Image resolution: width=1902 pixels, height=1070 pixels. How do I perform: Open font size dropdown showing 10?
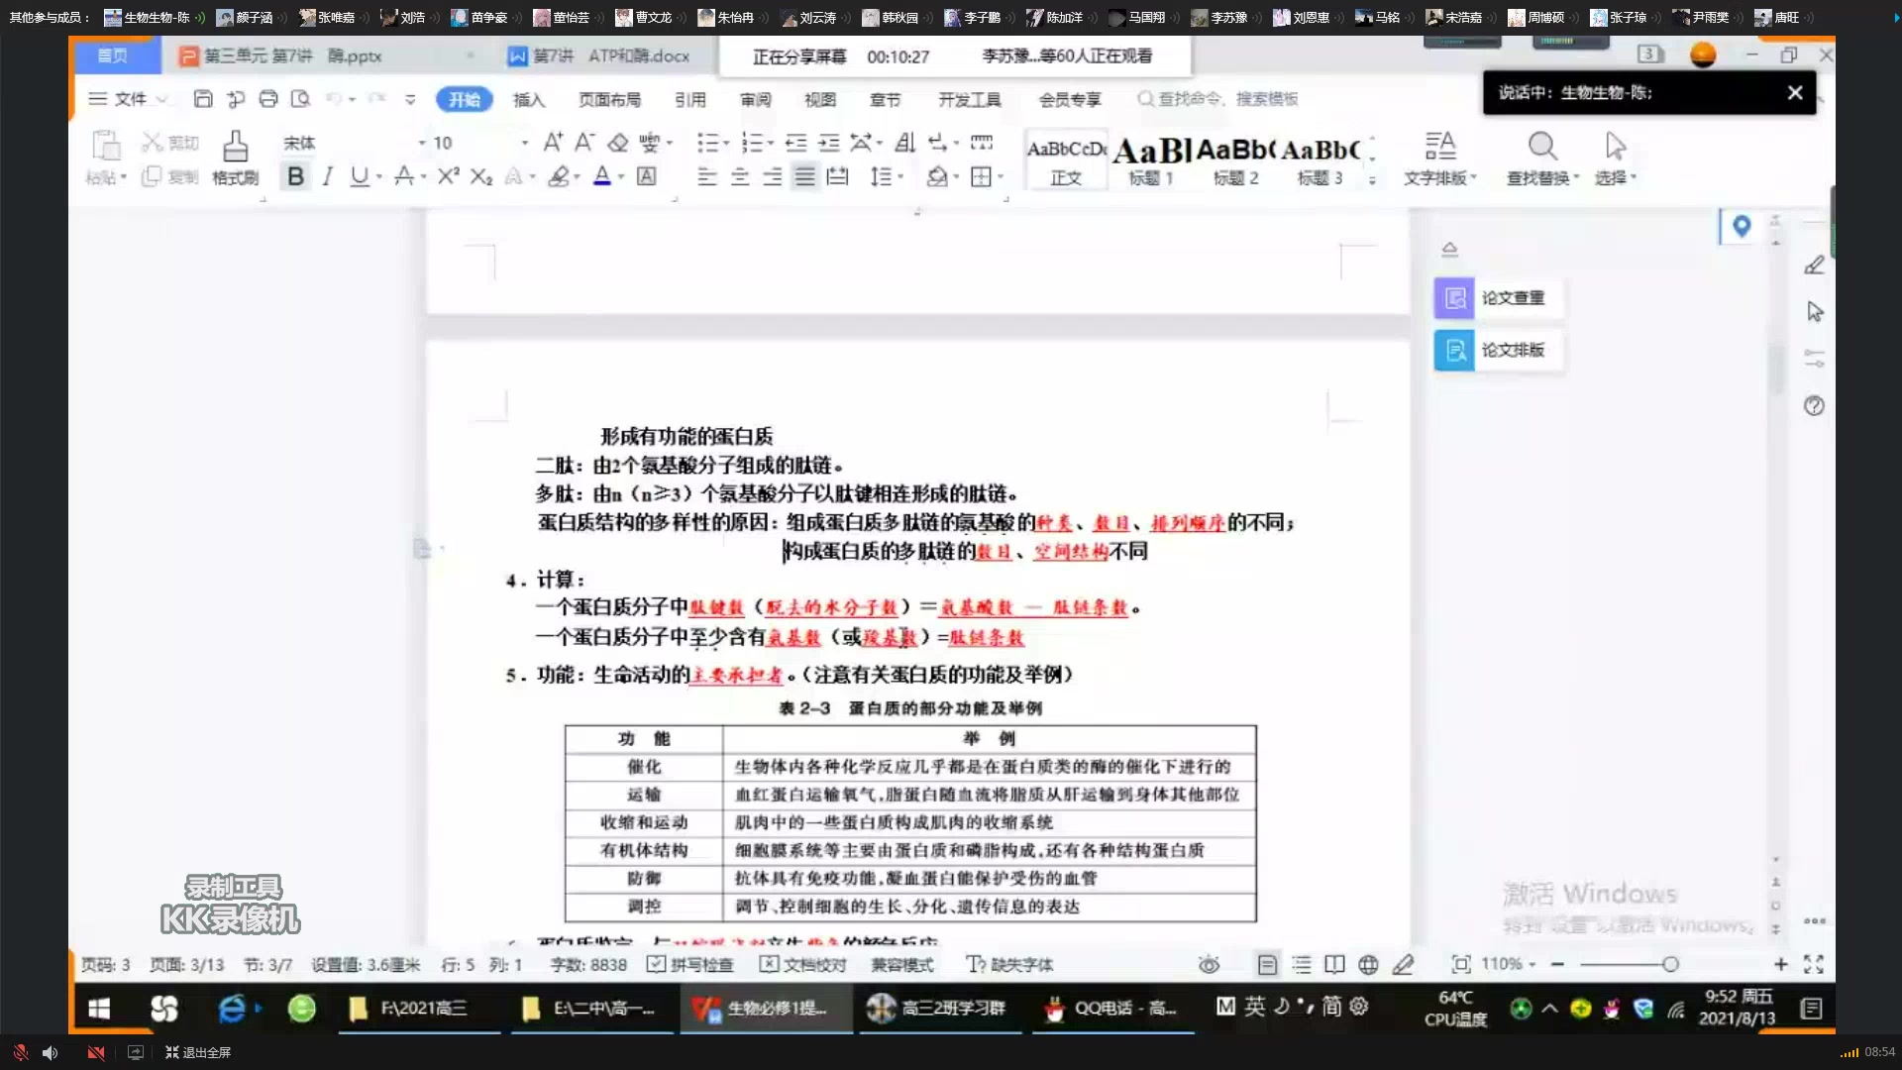pyautogui.click(x=524, y=143)
